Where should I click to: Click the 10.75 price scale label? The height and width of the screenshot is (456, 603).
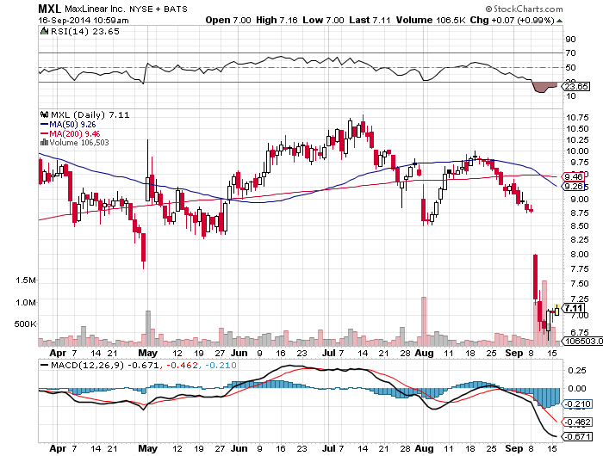tap(577, 117)
